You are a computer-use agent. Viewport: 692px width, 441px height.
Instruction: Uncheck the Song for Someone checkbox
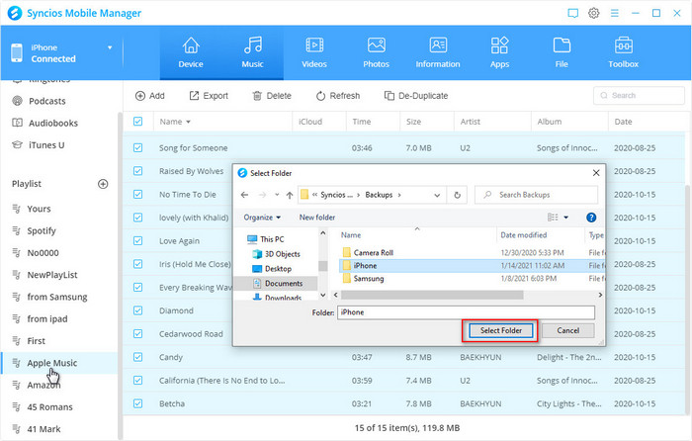coord(137,148)
